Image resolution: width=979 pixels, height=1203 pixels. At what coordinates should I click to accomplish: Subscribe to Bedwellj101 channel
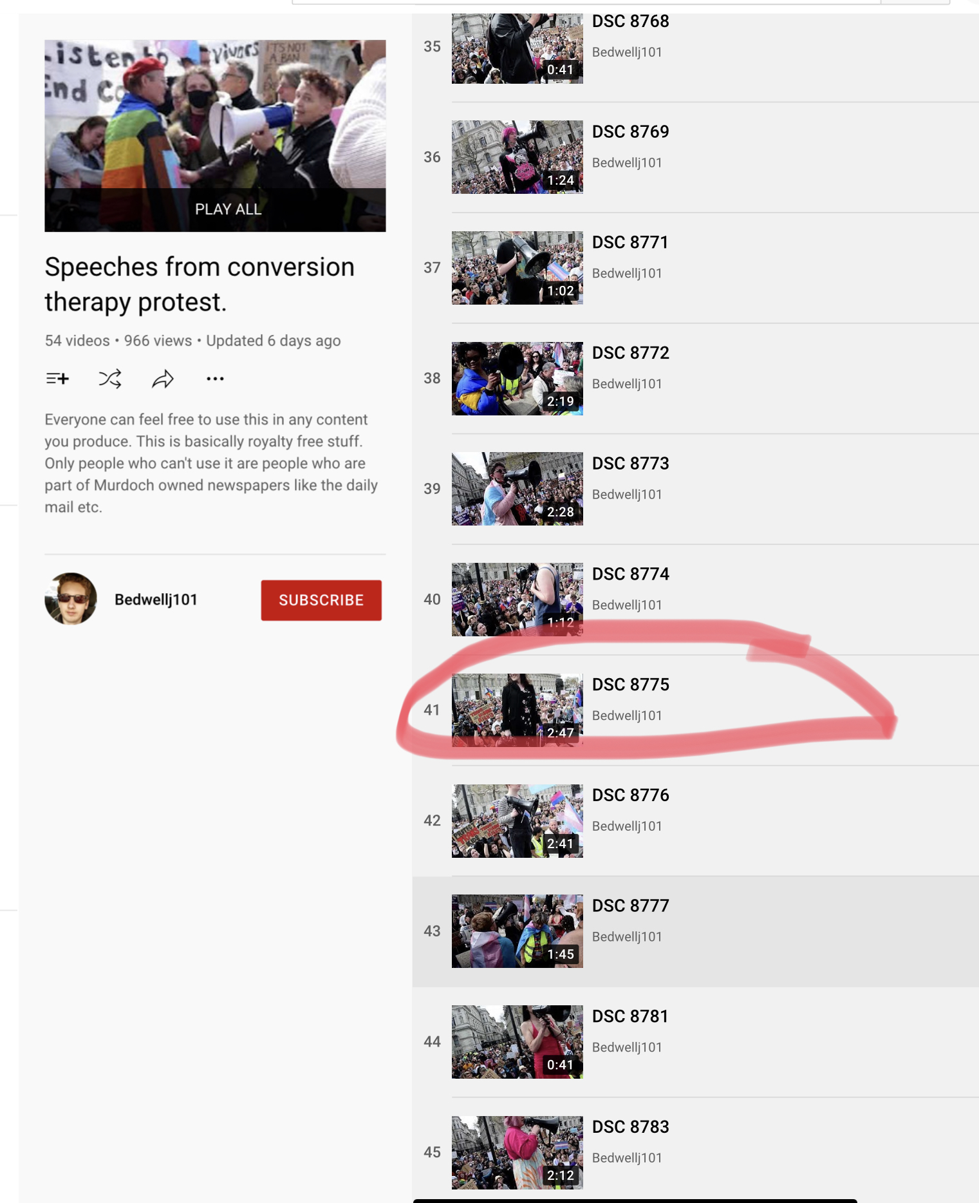(x=321, y=600)
